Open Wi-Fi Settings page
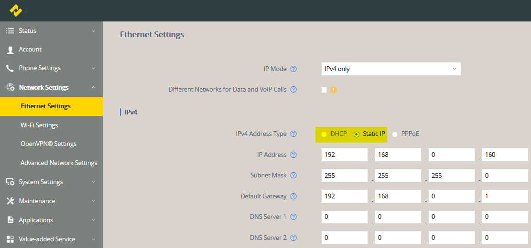 (x=39, y=125)
